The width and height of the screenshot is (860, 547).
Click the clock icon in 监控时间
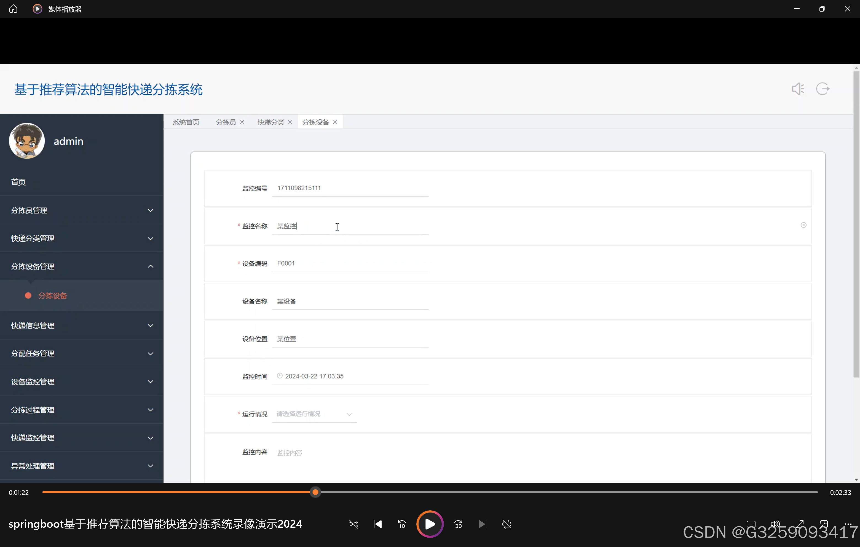(280, 376)
